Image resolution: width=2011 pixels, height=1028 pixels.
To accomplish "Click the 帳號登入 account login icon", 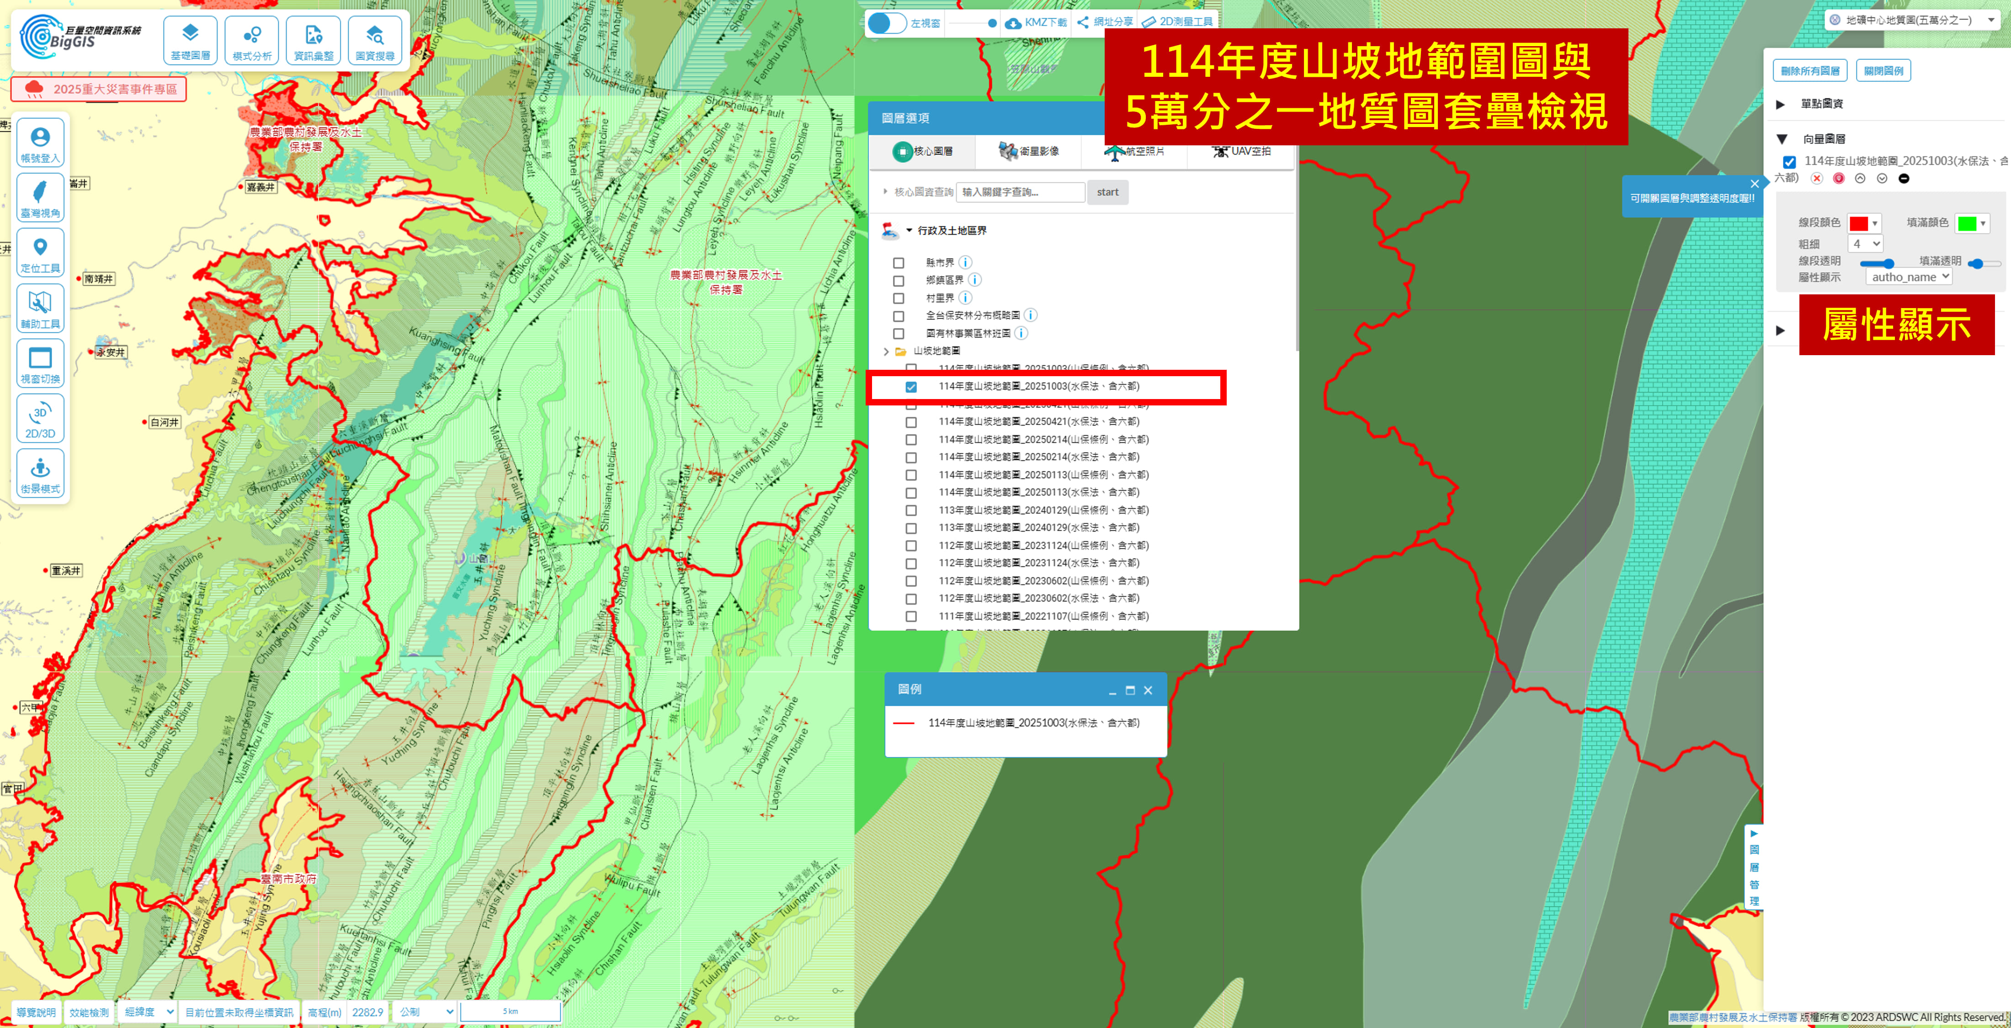I will pyautogui.click(x=40, y=143).
